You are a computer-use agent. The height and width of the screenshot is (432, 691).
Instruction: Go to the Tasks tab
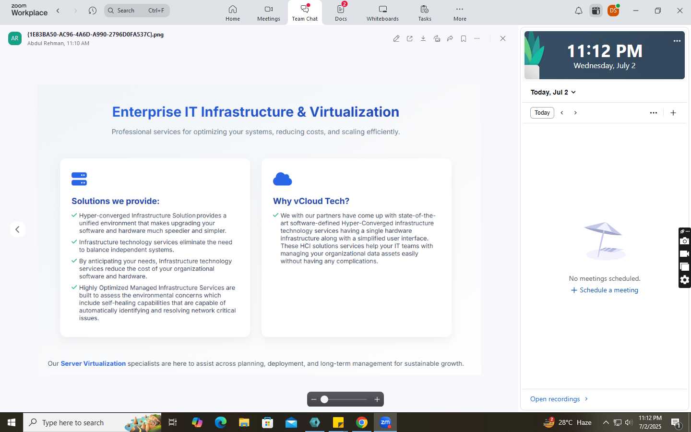[x=425, y=13]
